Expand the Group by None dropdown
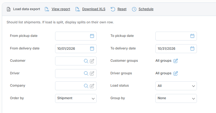This screenshot has width=216, height=113. point(176,98)
